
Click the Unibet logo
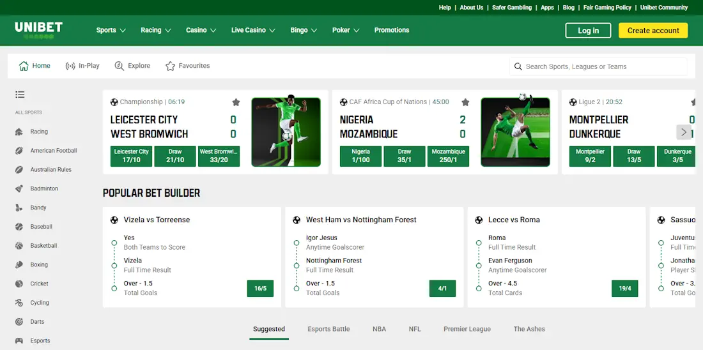click(38, 30)
